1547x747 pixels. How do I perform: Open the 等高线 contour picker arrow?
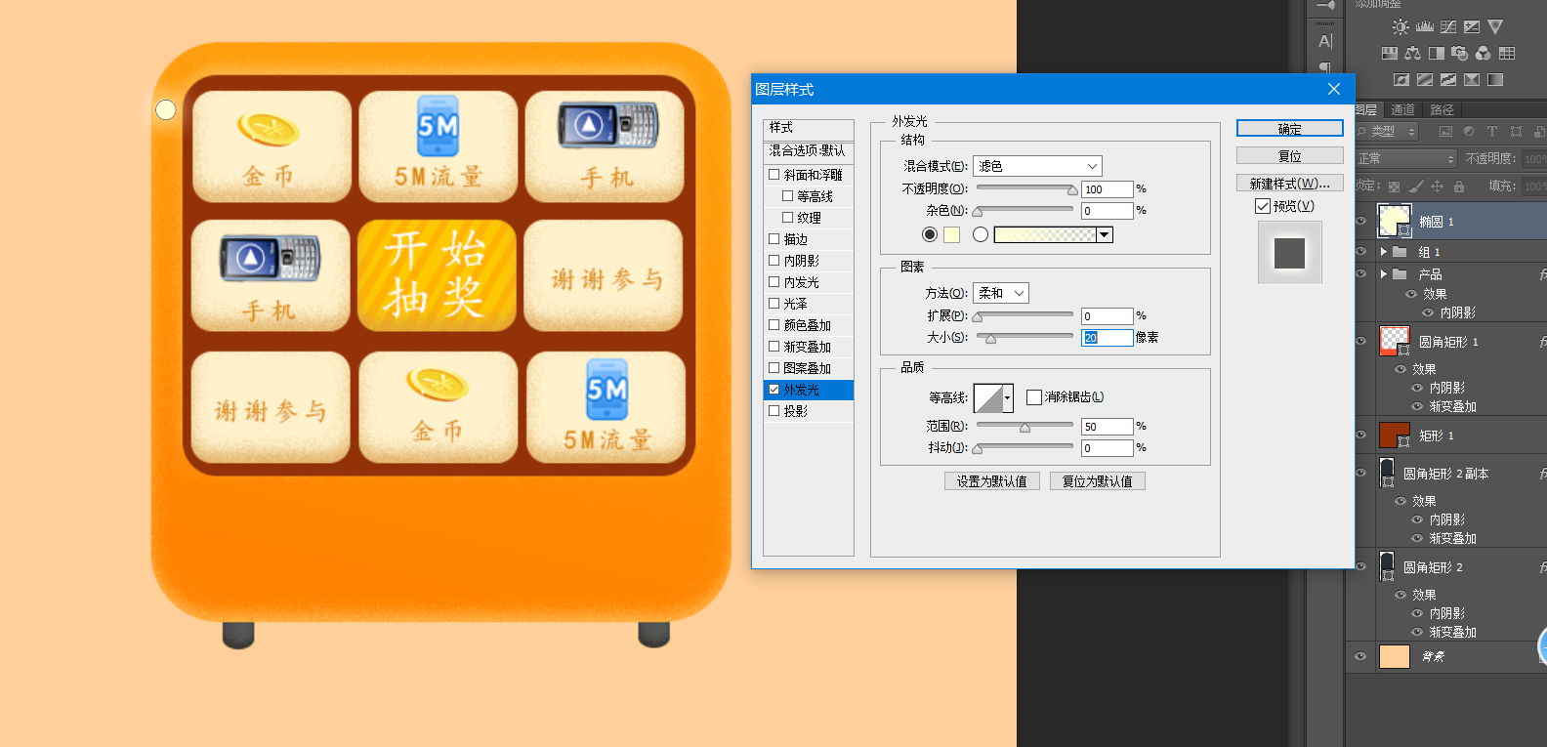pos(1007,398)
